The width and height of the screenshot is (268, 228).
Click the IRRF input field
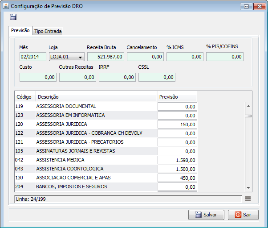click(117, 77)
